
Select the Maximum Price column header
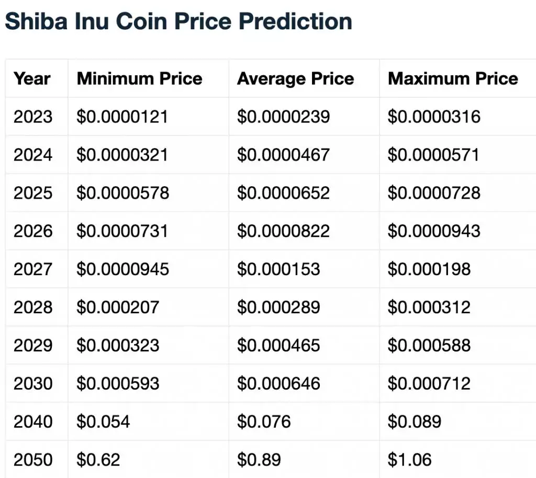tap(453, 78)
